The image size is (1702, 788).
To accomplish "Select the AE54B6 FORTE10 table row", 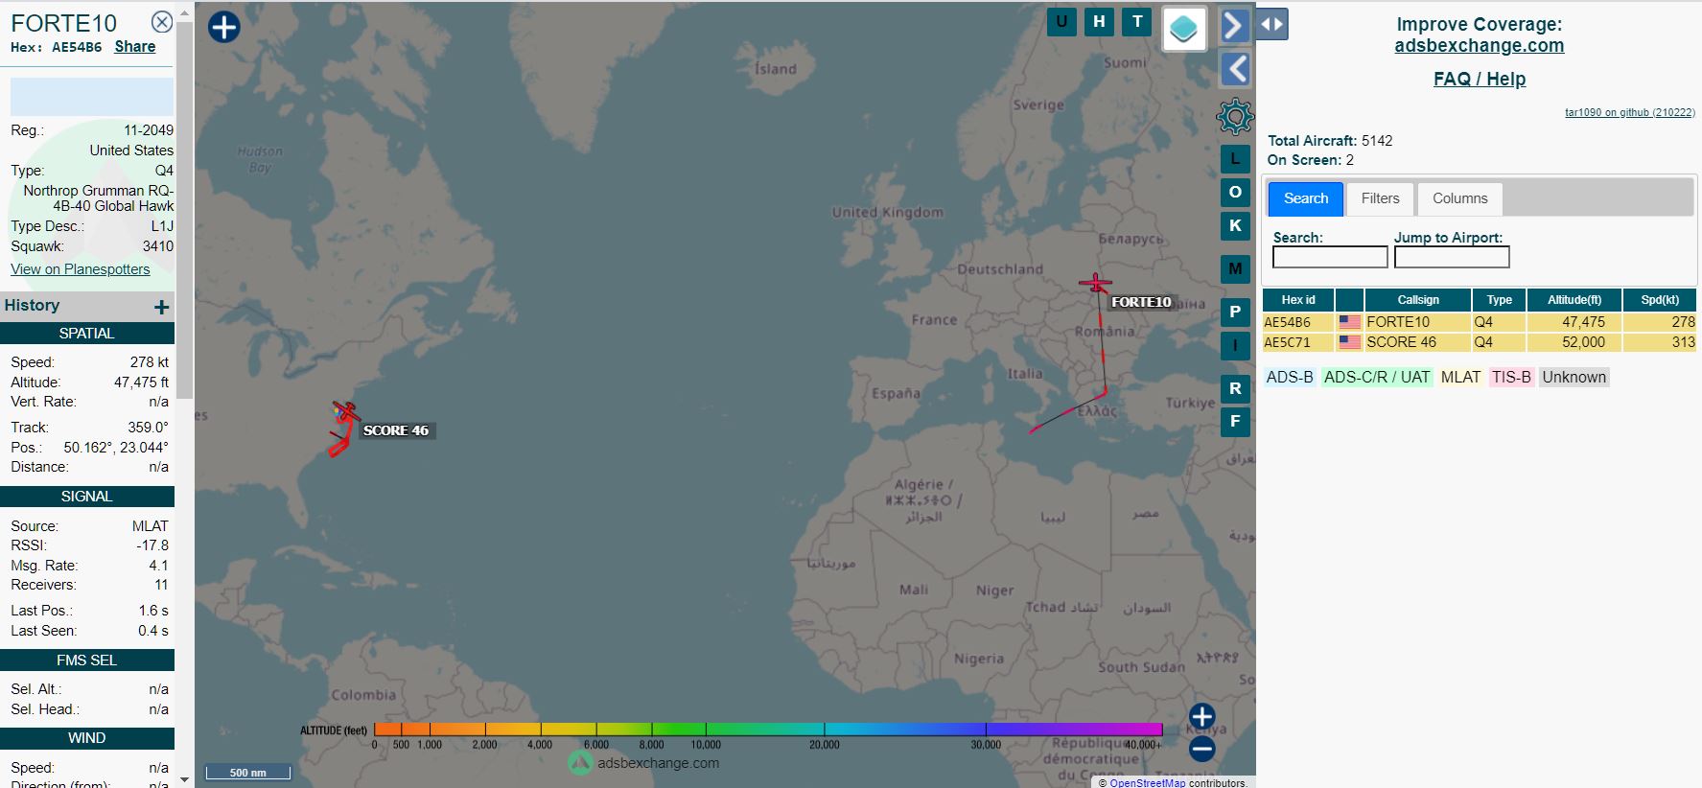I will tap(1480, 322).
